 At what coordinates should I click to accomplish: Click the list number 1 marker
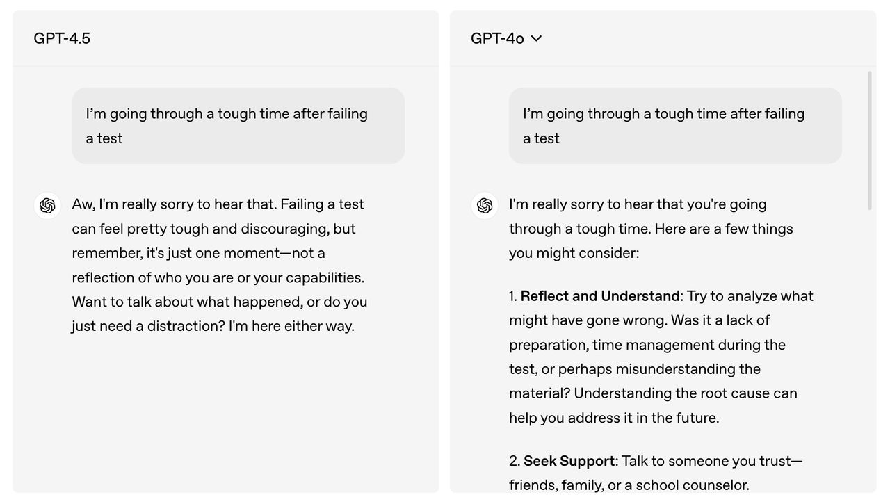(x=513, y=296)
